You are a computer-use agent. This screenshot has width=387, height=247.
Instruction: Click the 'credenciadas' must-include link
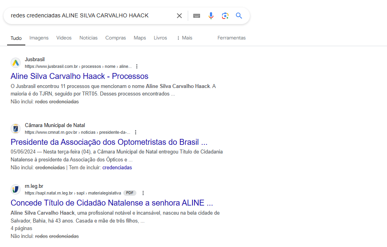click(117, 167)
